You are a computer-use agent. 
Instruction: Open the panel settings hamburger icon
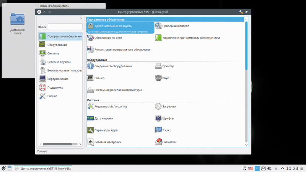[x=302, y=168]
